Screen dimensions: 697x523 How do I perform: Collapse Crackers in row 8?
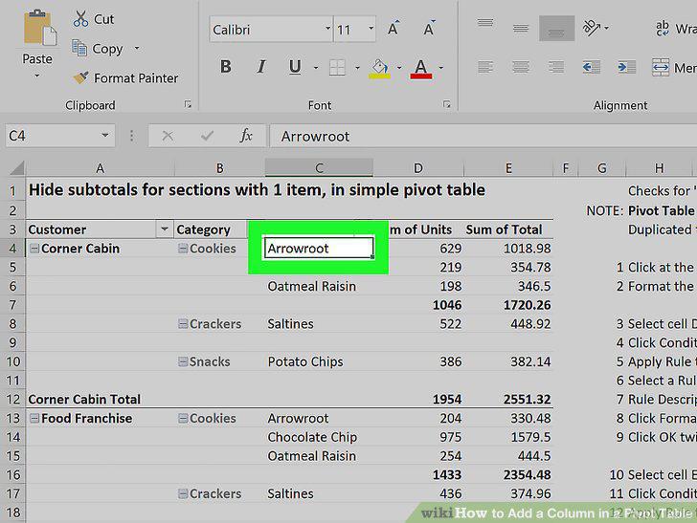[183, 324]
